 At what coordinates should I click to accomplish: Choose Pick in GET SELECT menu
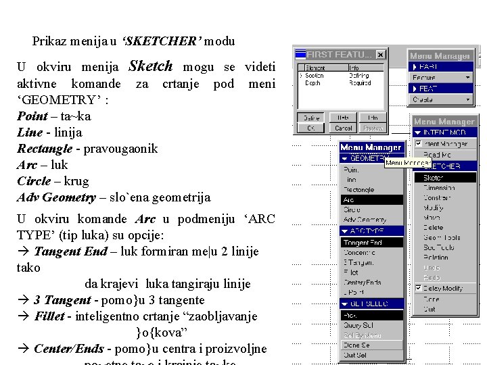(372, 316)
